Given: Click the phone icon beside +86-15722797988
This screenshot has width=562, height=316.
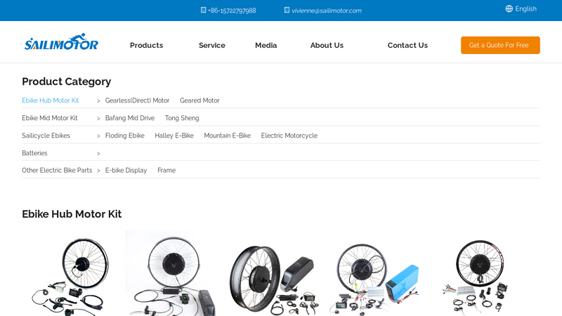Looking at the screenshot, I should click(203, 10).
